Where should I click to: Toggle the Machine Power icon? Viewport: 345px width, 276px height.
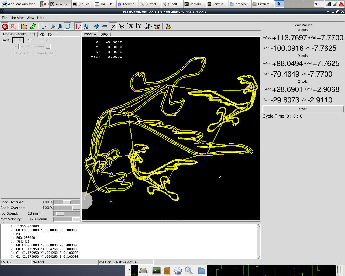(13, 26)
